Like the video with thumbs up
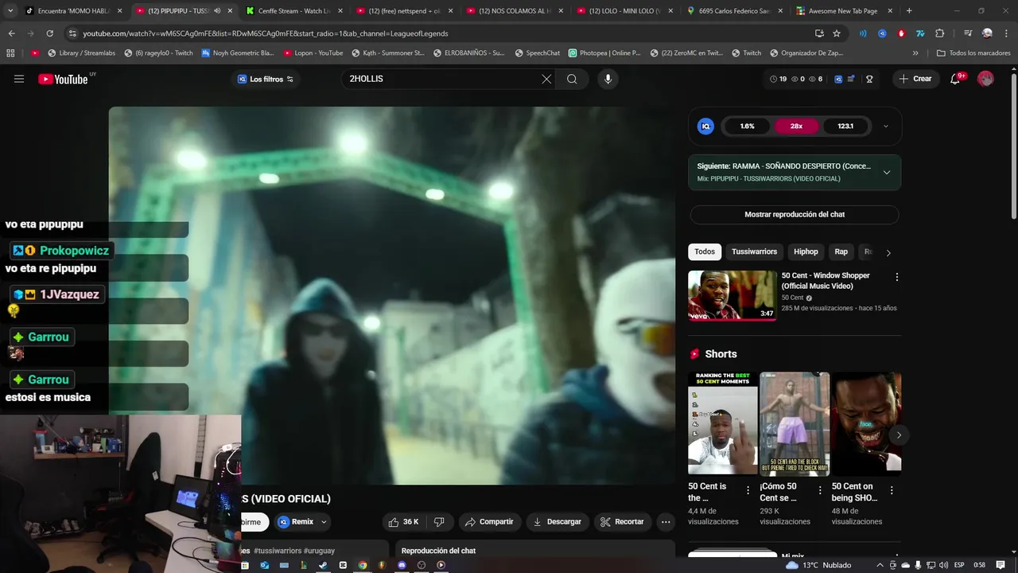The image size is (1018, 573). pyautogui.click(x=403, y=522)
